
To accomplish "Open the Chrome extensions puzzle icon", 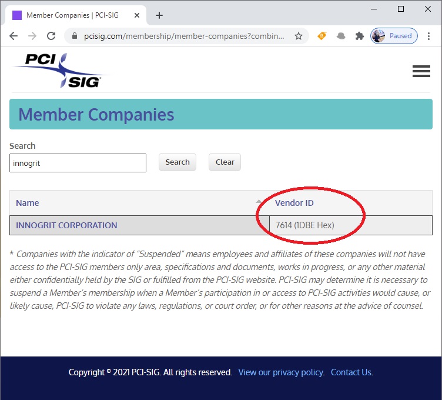I will click(x=360, y=36).
